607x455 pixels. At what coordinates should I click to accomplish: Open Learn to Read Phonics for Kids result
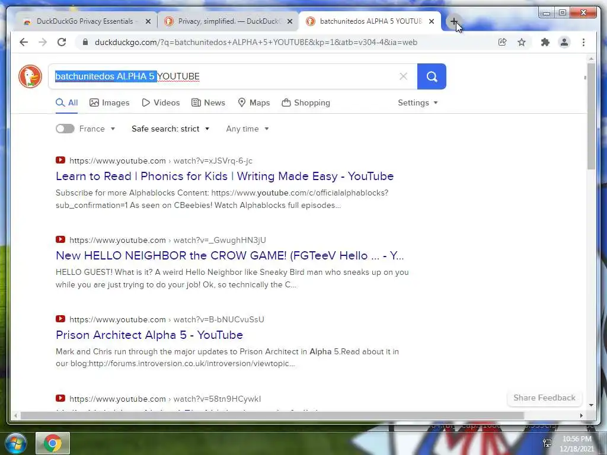225,176
